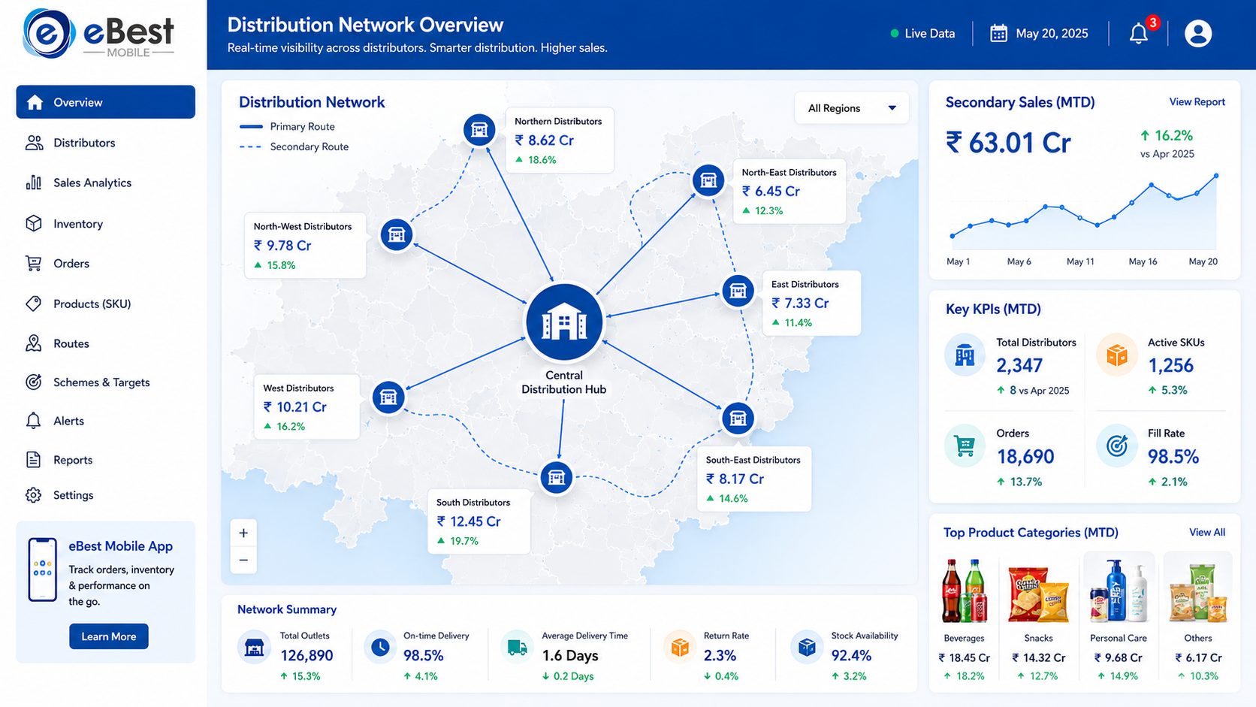Click the ₹ 63.01 Cr secondary sales value
This screenshot has width=1256, height=707.
1008,142
